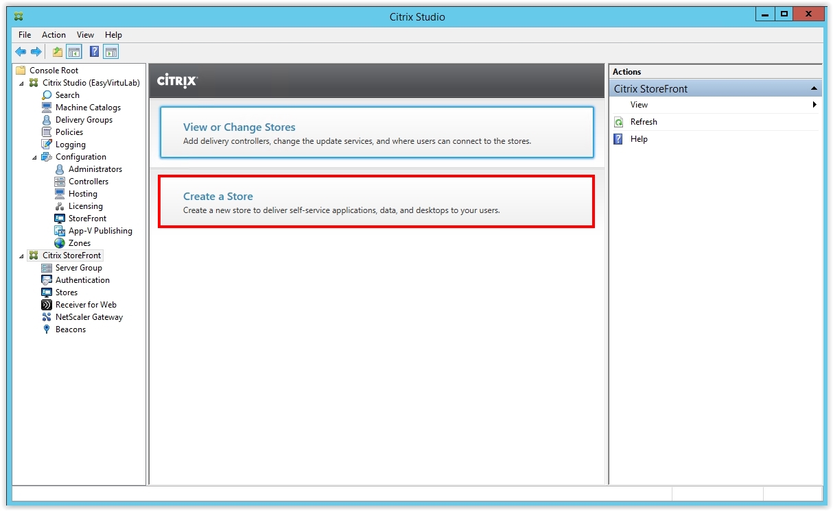Open the Server Group node icon

pos(47,268)
